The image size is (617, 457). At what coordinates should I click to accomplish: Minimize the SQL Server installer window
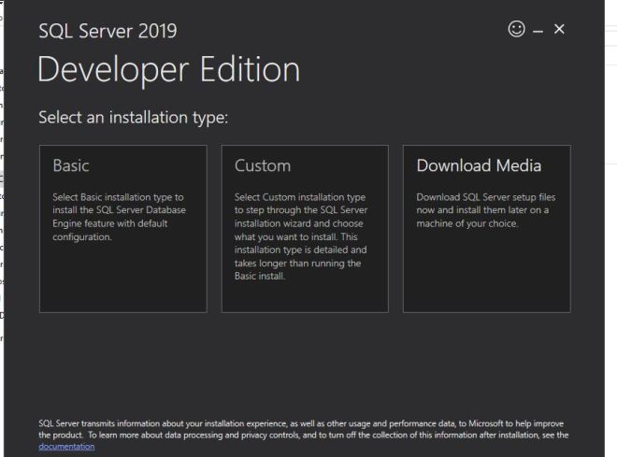coord(540,31)
